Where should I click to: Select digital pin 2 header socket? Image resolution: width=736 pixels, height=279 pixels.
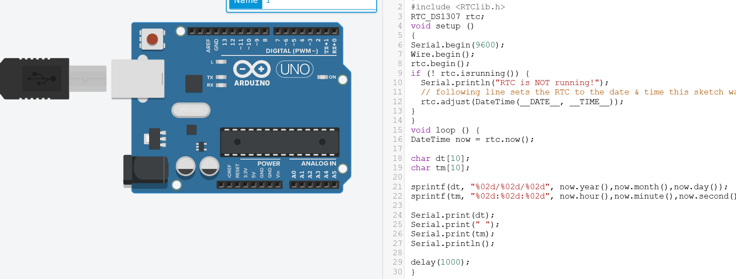coord(318,31)
